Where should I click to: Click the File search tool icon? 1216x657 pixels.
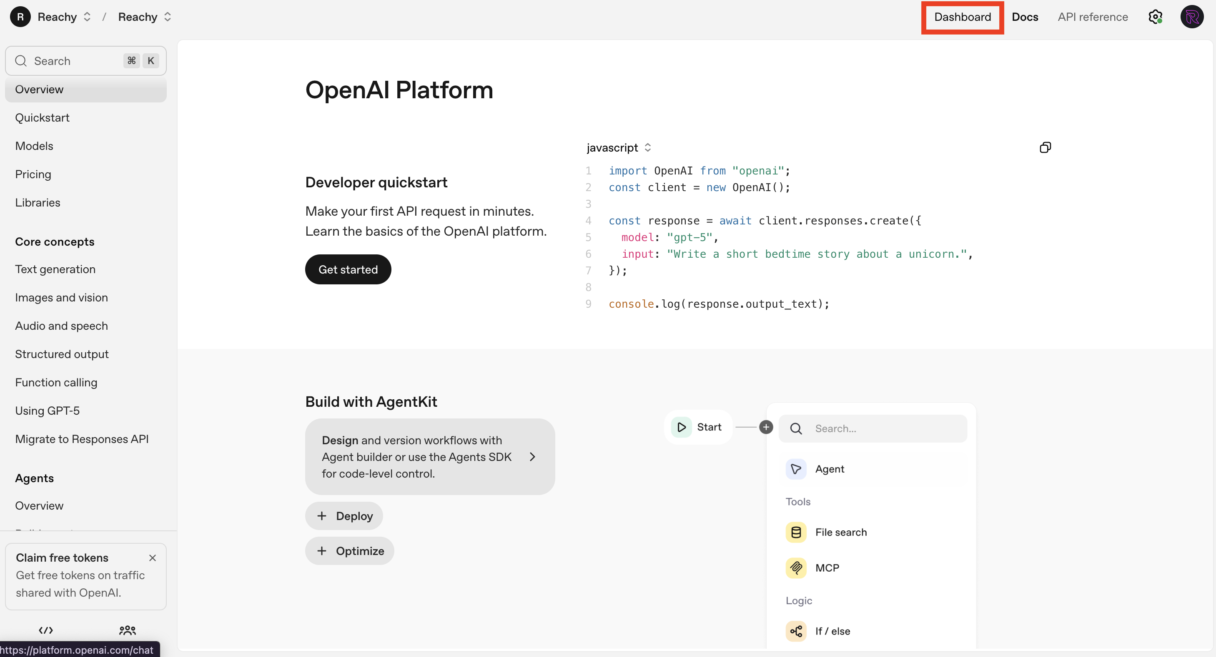click(x=796, y=532)
